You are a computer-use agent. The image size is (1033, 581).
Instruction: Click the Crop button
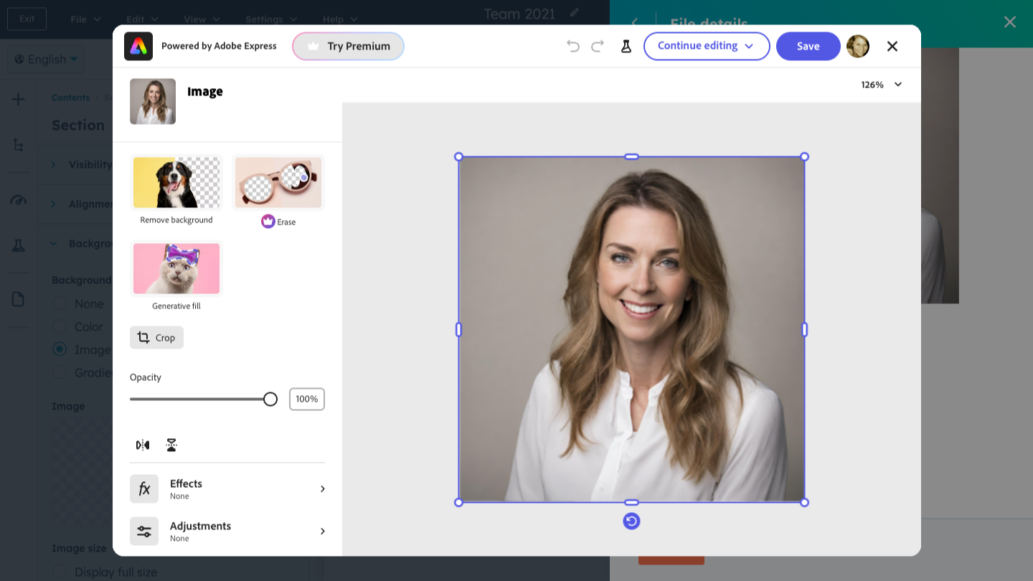tap(156, 338)
